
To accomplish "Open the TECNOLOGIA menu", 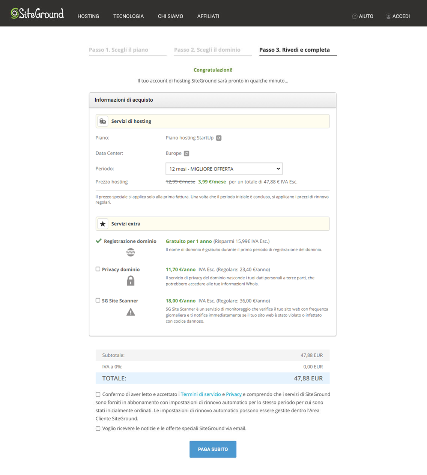I will [x=129, y=16].
